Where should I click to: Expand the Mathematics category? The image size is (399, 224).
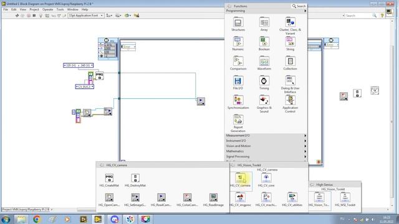coord(266,151)
